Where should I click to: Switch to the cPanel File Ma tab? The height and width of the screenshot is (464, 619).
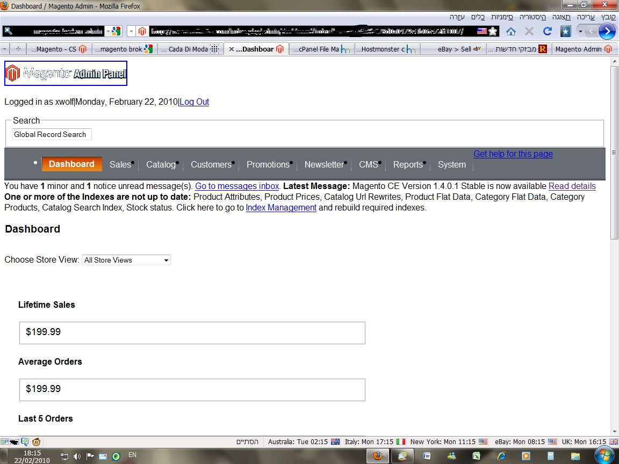tap(321, 49)
